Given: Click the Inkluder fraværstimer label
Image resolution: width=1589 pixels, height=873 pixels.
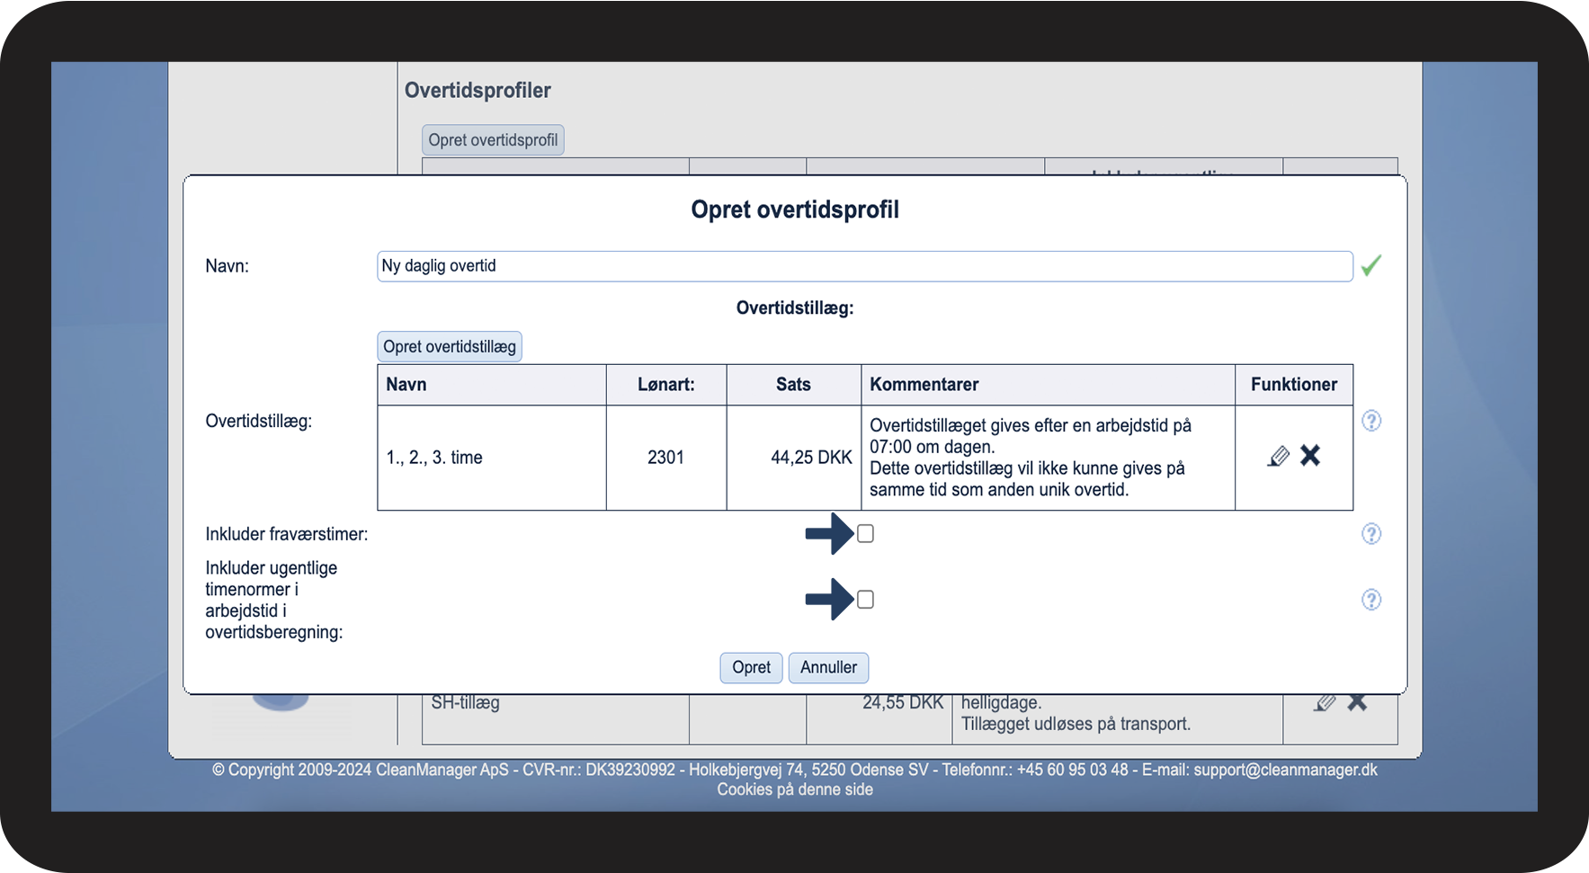Looking at the screenshot, I should tap(286, 534).
